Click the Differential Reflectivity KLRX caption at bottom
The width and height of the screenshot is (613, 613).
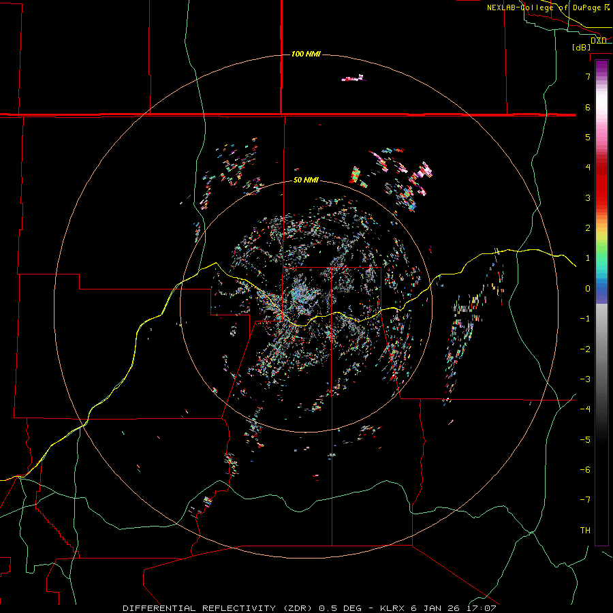click(310, 608)
